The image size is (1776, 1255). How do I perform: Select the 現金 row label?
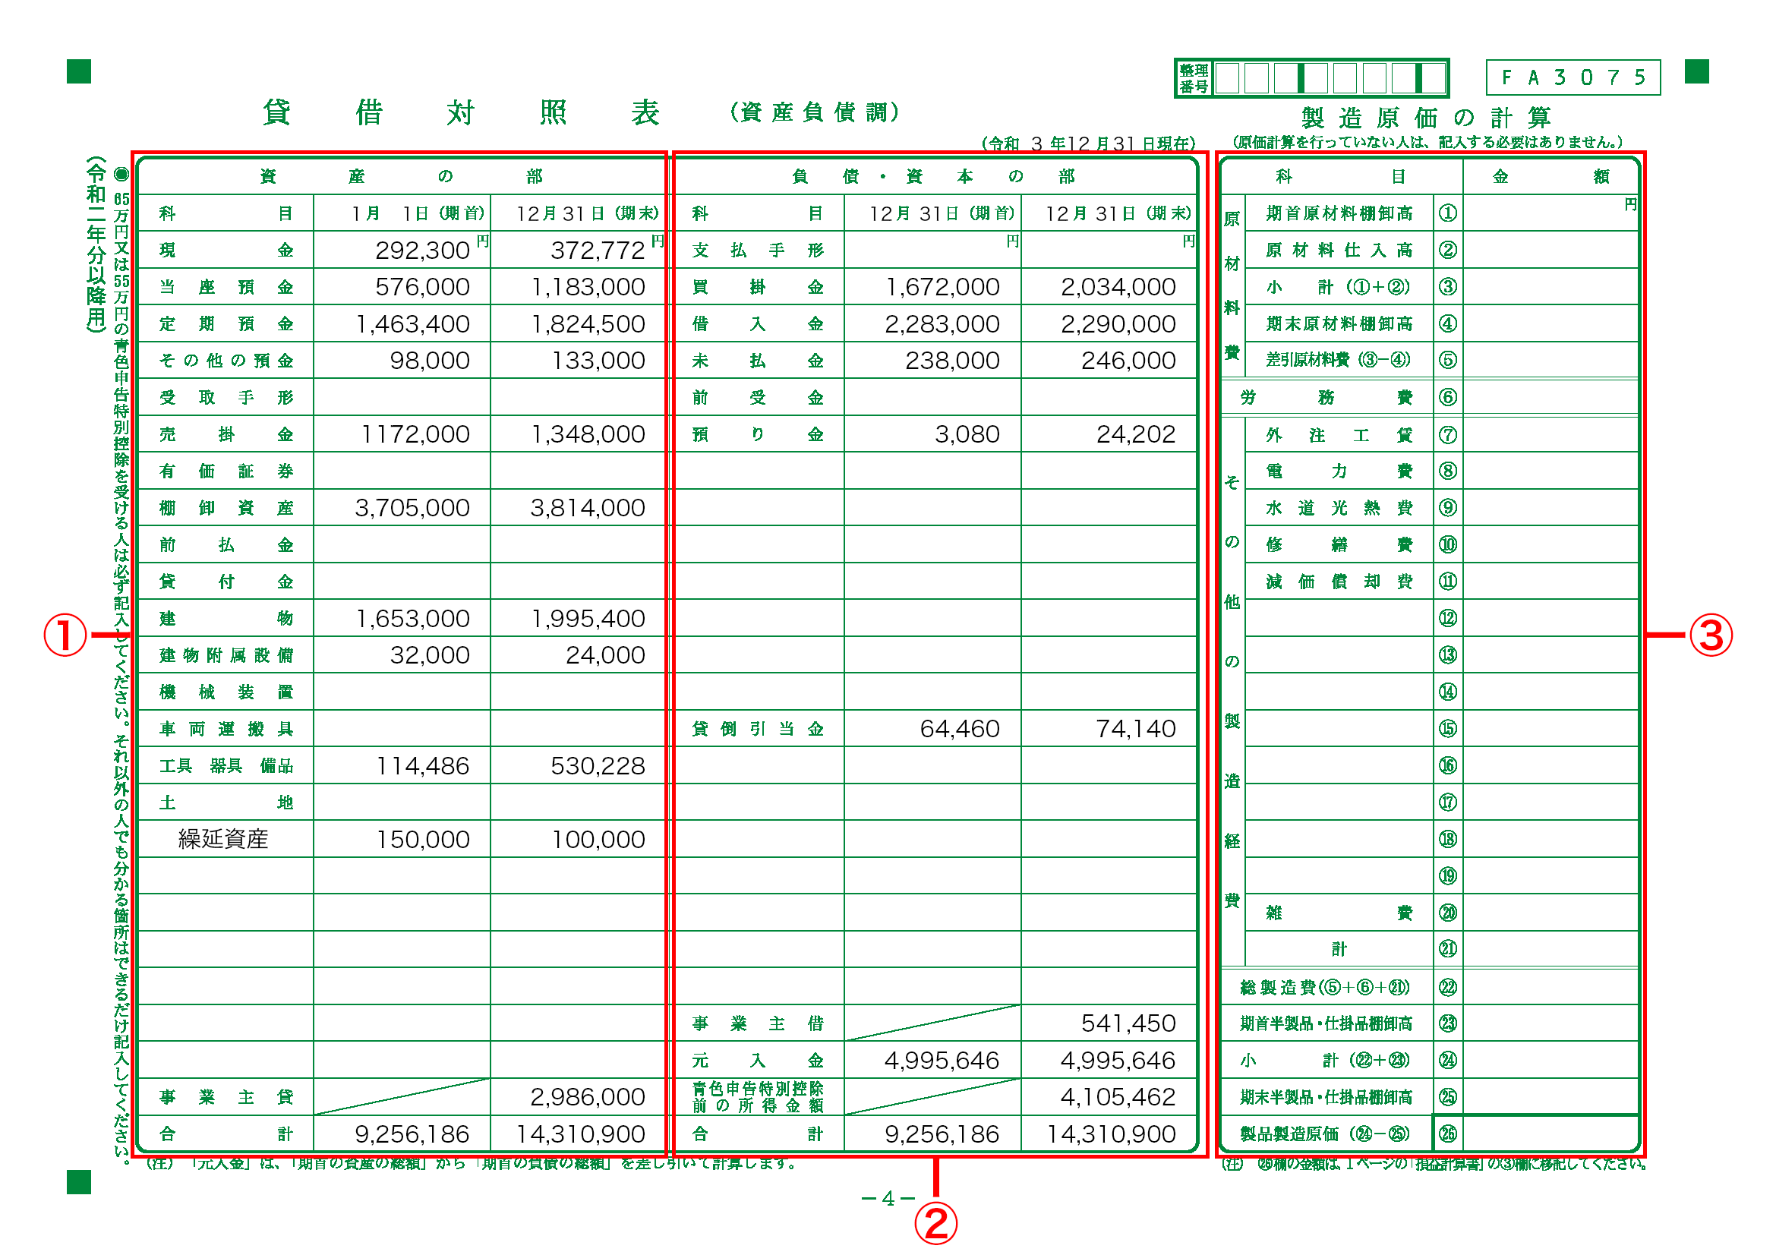click(226, 250)
